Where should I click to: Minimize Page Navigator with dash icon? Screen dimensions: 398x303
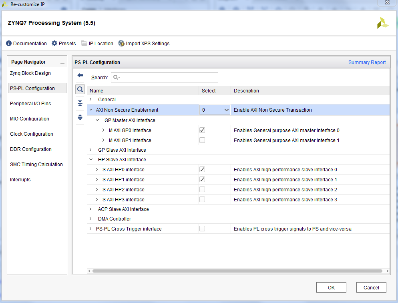pos(62,63)
